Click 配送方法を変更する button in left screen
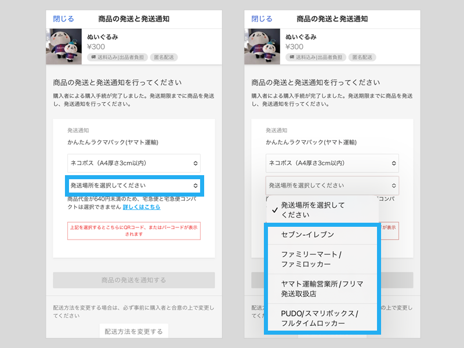 coord(134,331)
